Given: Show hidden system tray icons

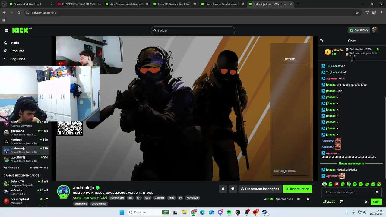Looking at the screenshot, I should [x=347, y=212].
